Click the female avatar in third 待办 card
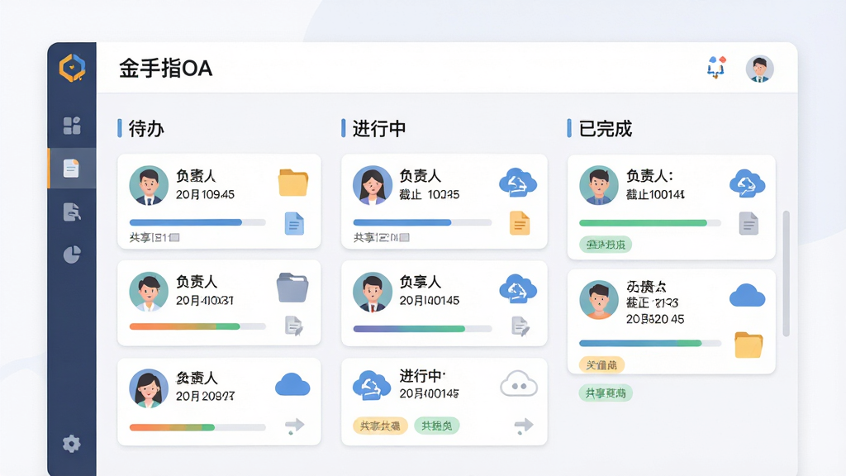Viewport: 846px width, 476px height. click(149, 388)
